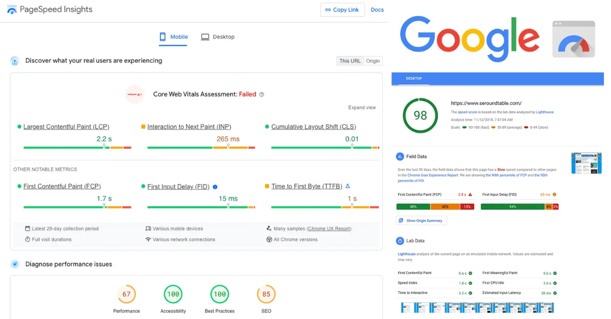
Task: Click the Copy Link button
Action: (x=342, y=10)
